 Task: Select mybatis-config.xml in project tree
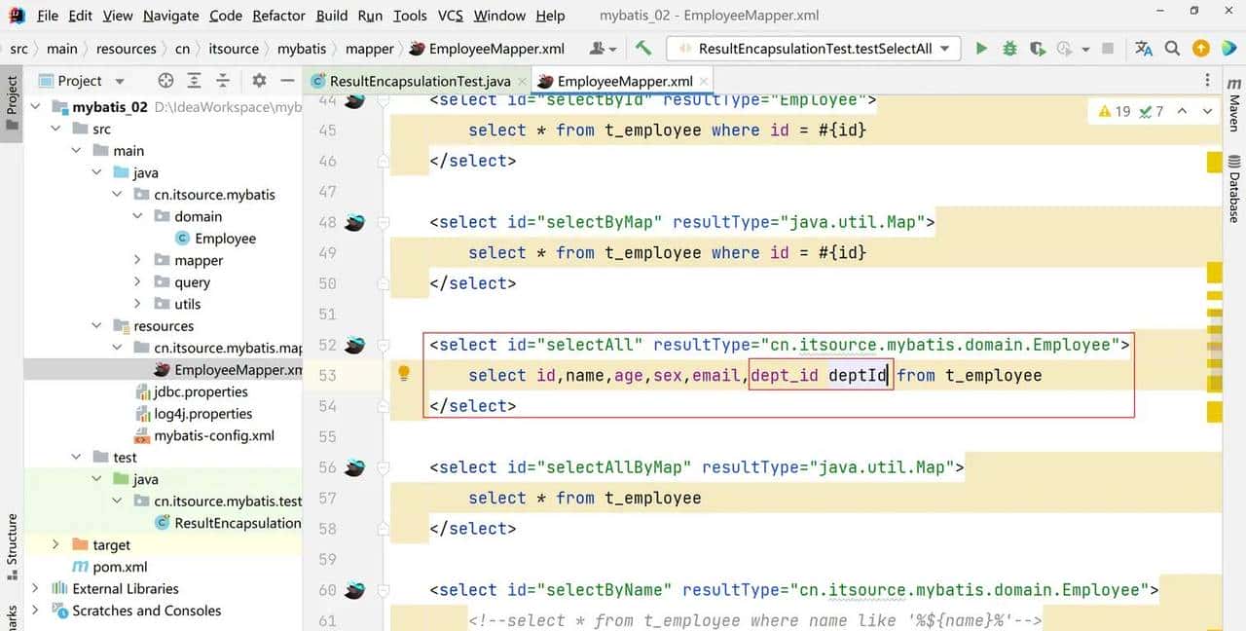tap(214, 435)
